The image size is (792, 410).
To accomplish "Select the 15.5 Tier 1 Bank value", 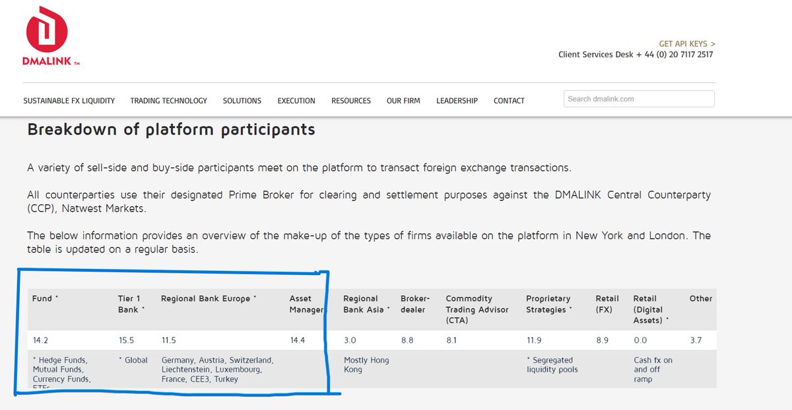I will pyautogui.click(x=126, y=340).
